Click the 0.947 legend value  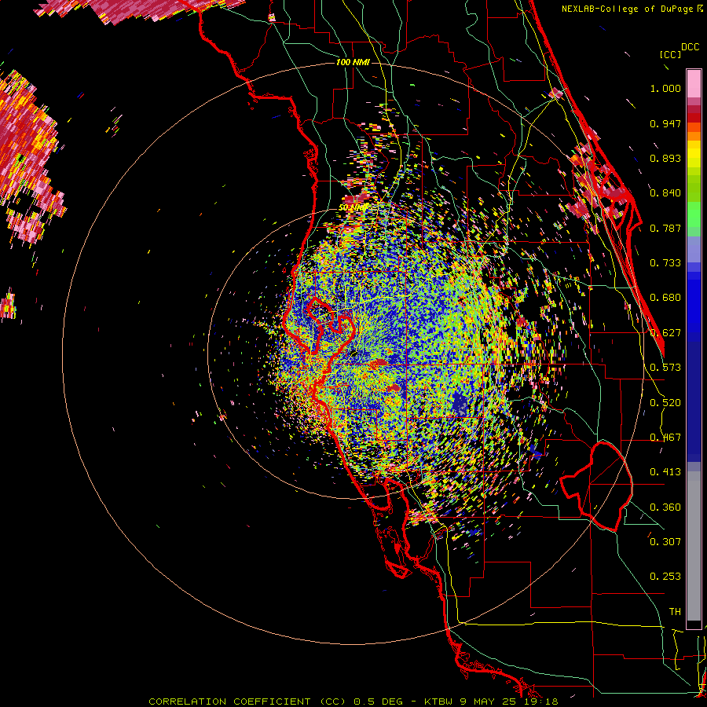(665, 123)
